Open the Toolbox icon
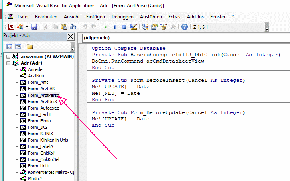The image size is (290, 181). [173, 27]
